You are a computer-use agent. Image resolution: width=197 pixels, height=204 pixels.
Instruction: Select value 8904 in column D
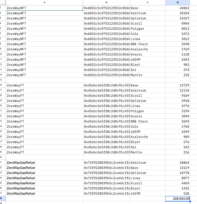[x=178, y=24]
